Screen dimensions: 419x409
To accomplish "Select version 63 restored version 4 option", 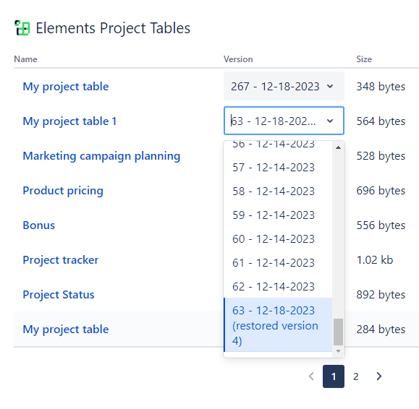I will (x=278, y=325).
